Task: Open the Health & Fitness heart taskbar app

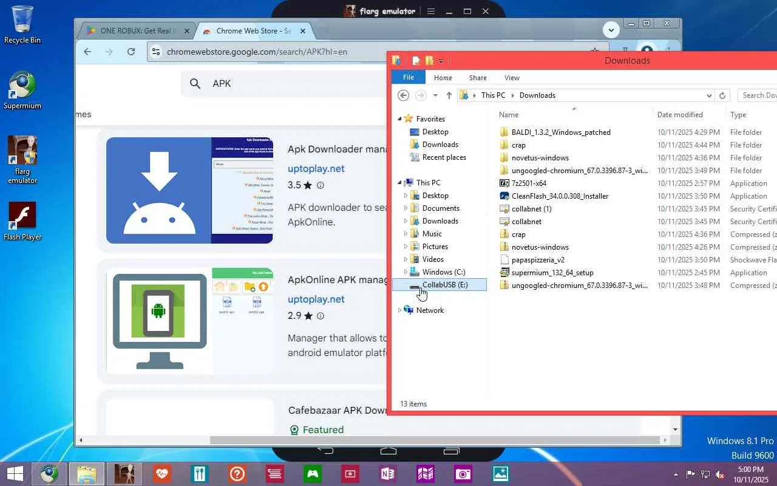Action: 161,474
